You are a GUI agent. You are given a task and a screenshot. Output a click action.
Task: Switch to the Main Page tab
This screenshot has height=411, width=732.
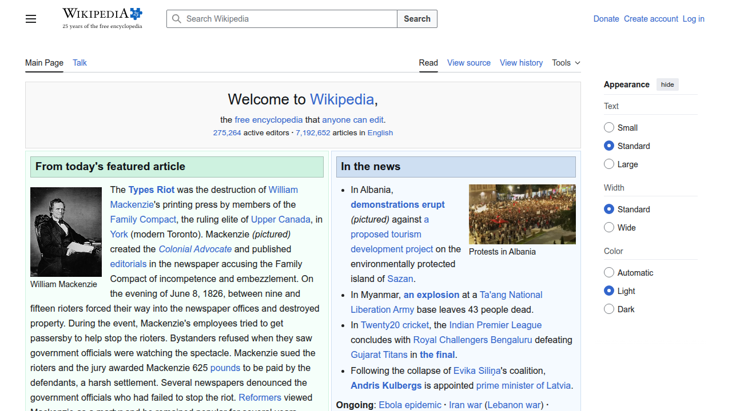tap(44, 63)
